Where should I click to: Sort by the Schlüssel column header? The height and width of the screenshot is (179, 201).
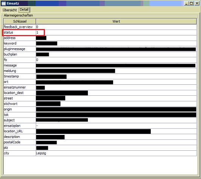pyautogui.click(x=20, y=21)
